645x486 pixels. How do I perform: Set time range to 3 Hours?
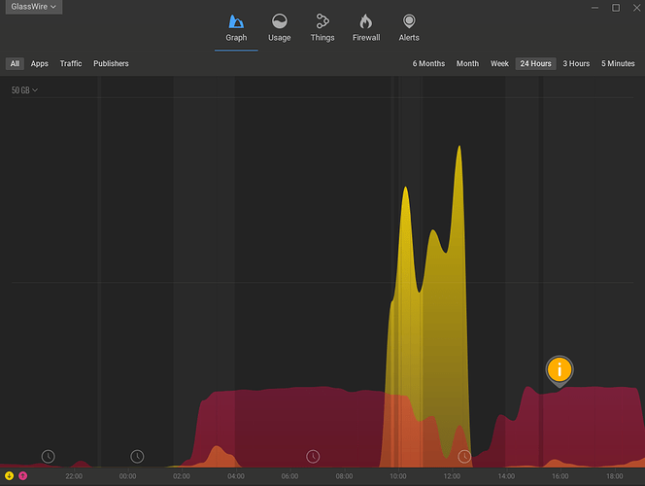(x=576, y=63)
